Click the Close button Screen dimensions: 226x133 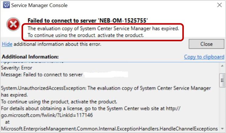pyautogui.click(x=207, y=44)
